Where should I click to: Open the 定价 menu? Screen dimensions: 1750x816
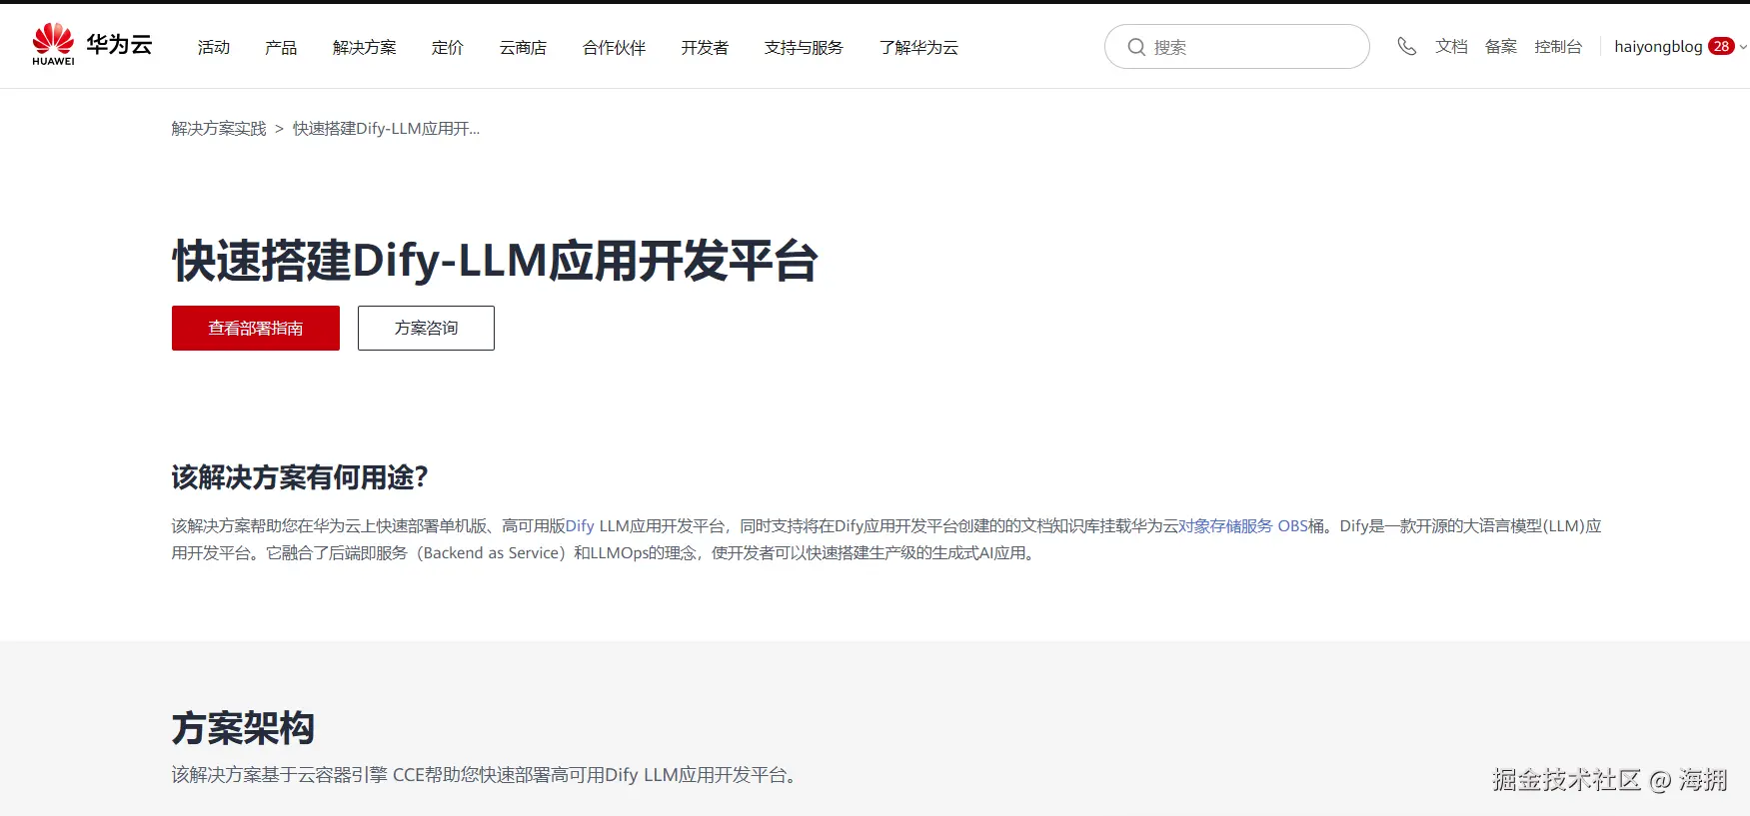tap(448, 47)
